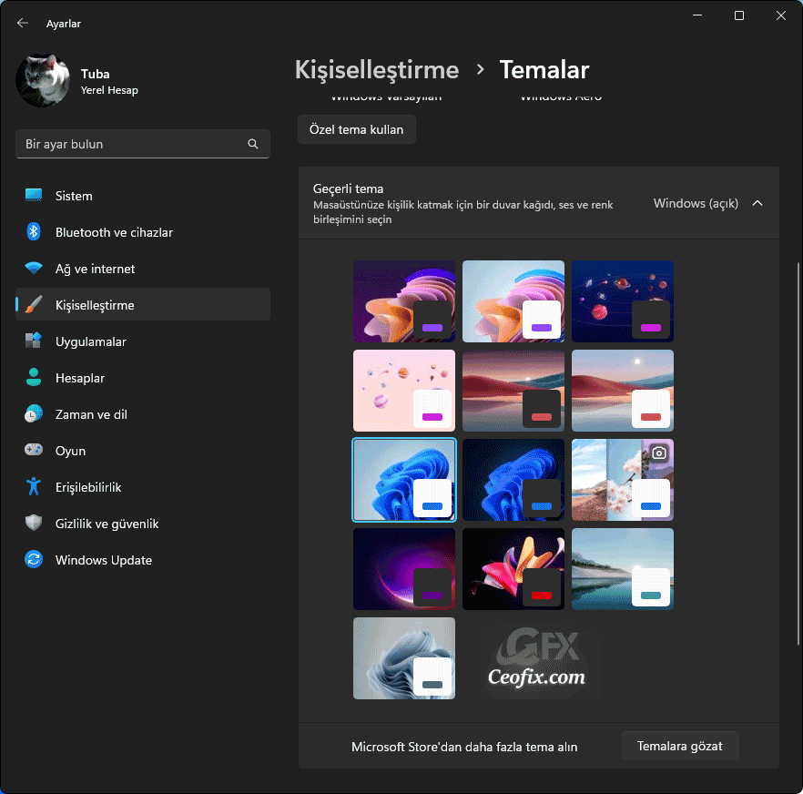Focus the Bir ayar bulun search box
803x794 pixels.
coord(143,144)
